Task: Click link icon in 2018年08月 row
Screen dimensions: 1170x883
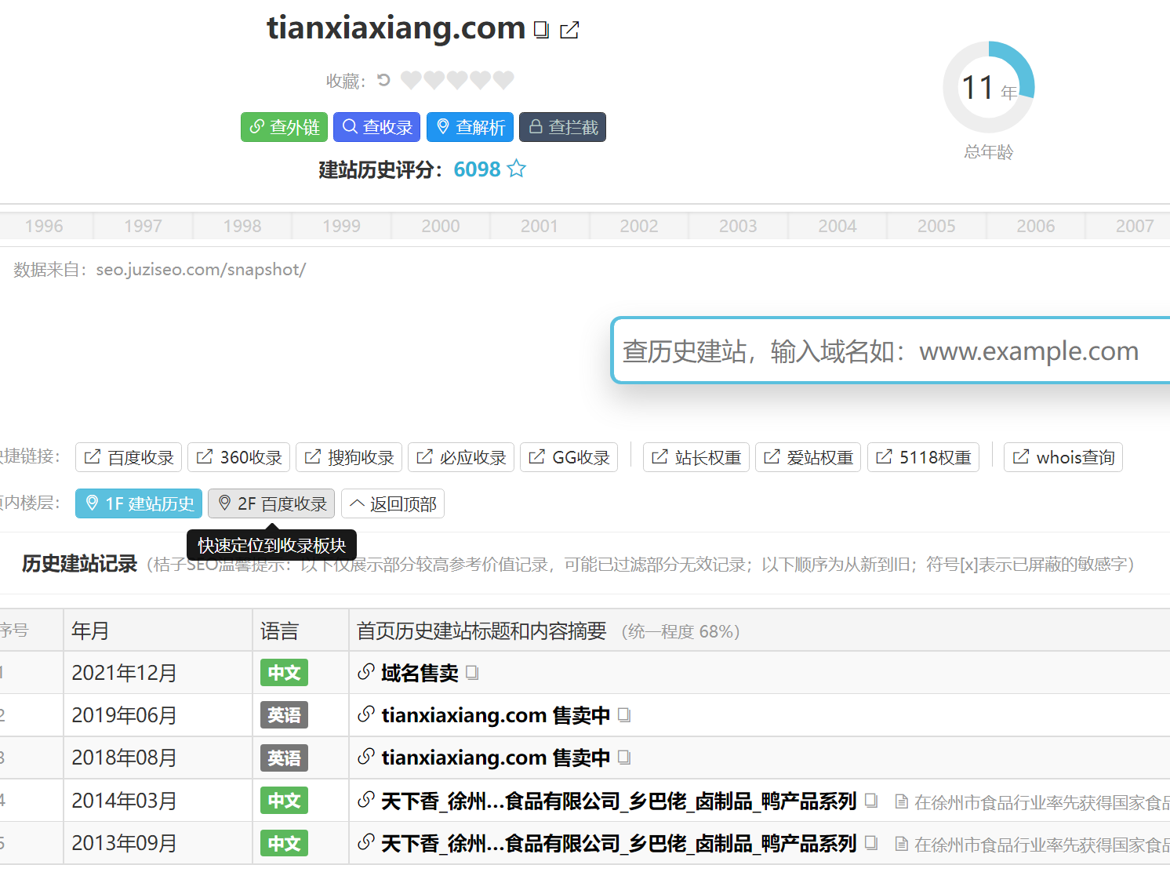Action: tap(365, 757)
